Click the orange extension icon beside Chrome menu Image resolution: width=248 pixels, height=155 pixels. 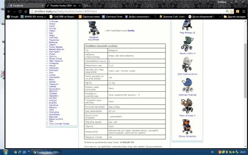pyautogui.click(x=237, y=11)
